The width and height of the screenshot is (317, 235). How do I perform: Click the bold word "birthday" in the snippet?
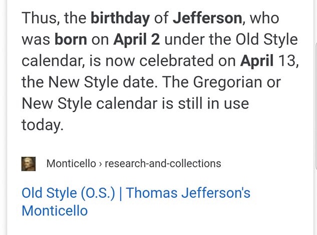pos(120,18)
